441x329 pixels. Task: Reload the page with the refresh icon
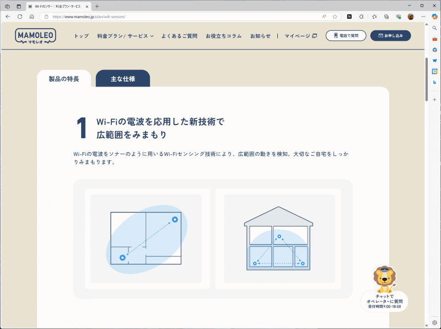[x=20, y=16]
